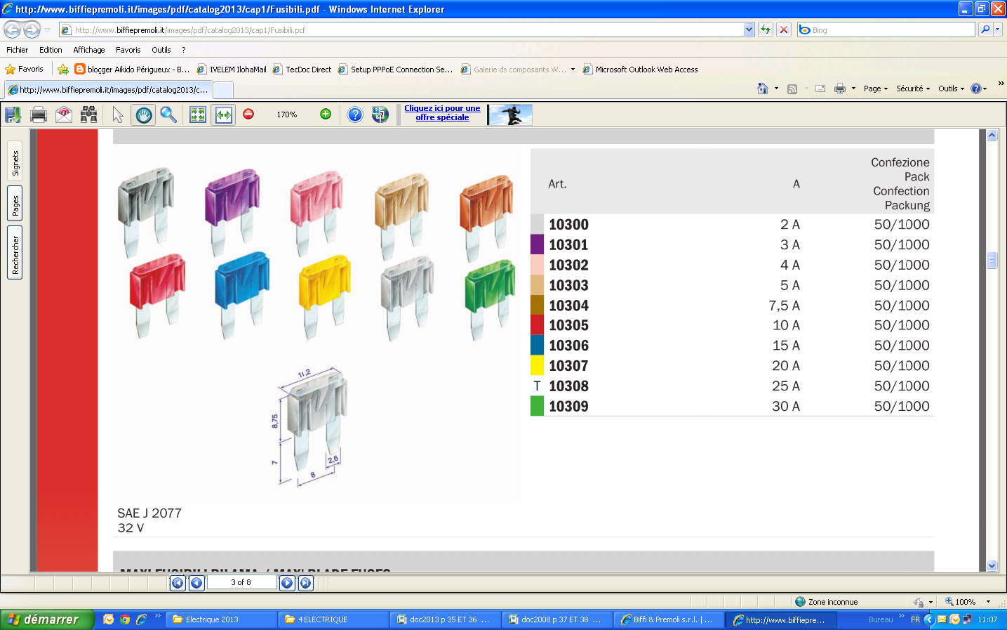Screen dimensions: 1007x630
Task: Open the Page dropdown menu
Action: coord(876,88)
